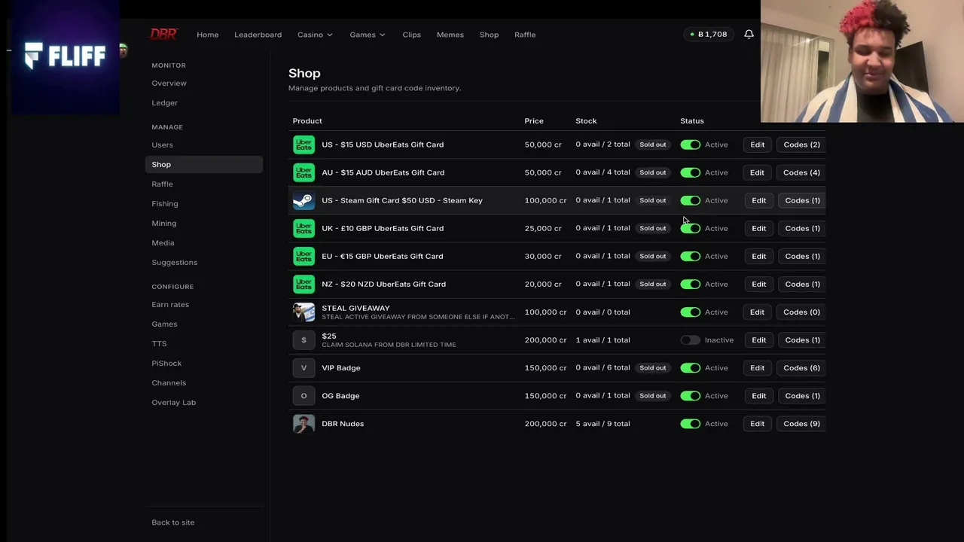
Task: Toggle the NZ $20 NZD UberEats status
Action: (690, 284)
